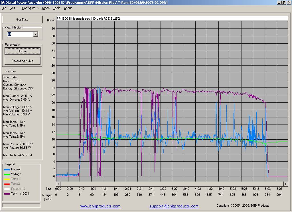Screen dimensions: 292x212
Task: Click the blue Current legend swatch
Action: click(x=7, y=169)
